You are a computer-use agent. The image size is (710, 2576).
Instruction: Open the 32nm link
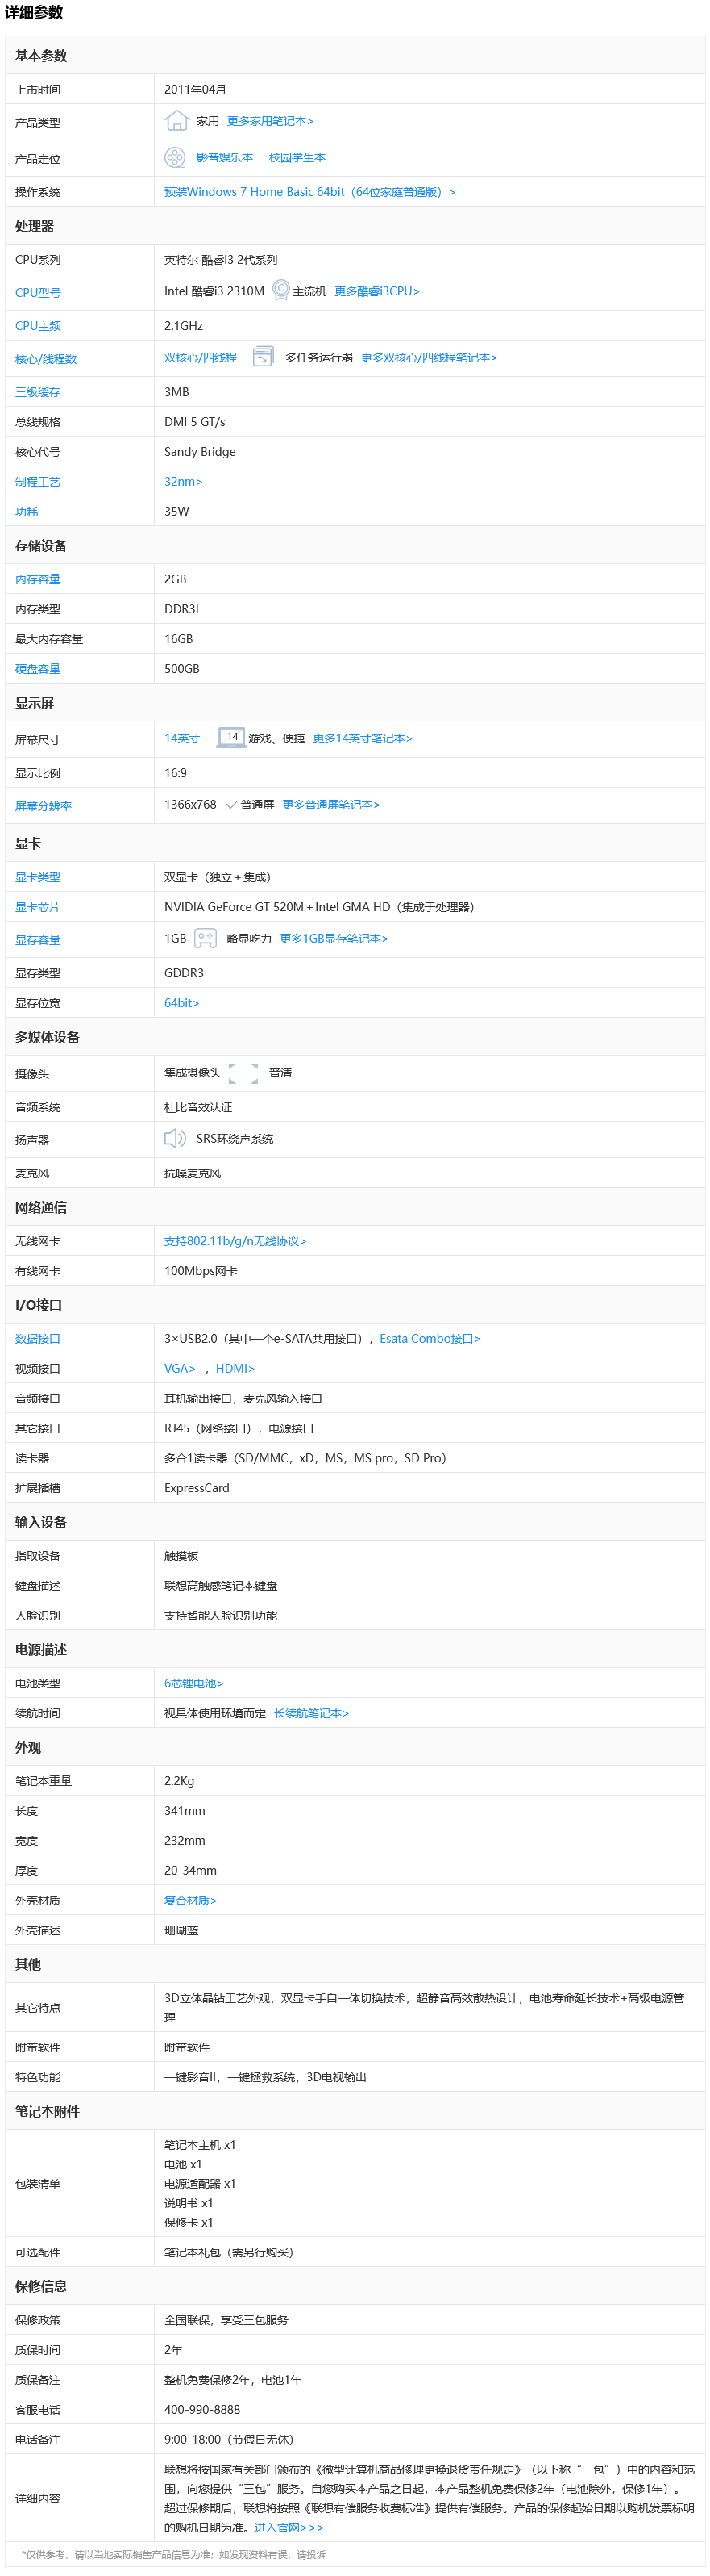(184, 482)
